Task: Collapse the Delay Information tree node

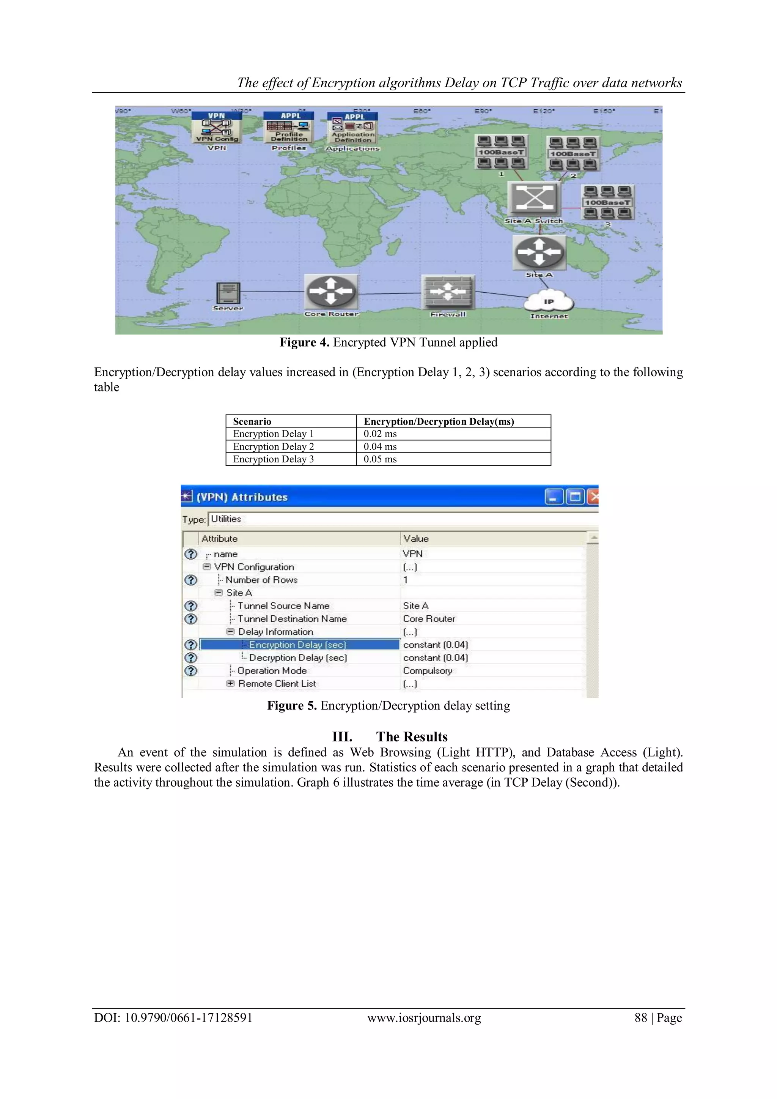Action: (x=231, y=632)
